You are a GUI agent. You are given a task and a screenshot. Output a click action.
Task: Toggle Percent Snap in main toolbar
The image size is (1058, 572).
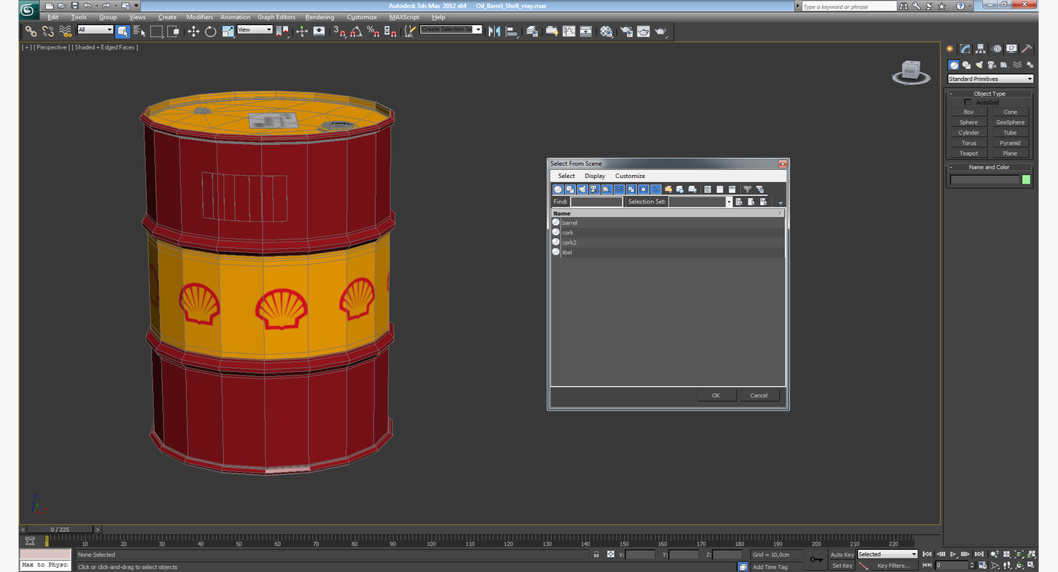click(373, 31)
